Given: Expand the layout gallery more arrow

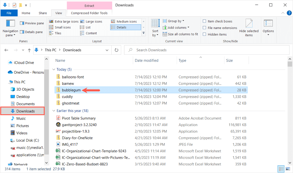Looking at the screenshot, I should tap(144, 33).
